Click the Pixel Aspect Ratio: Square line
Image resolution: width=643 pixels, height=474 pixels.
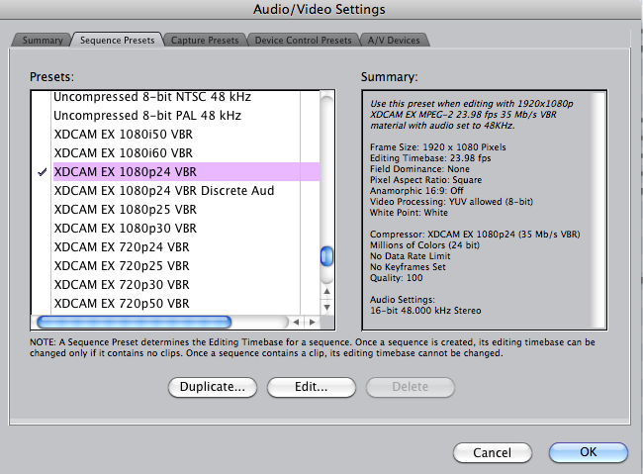click(425, 180)
